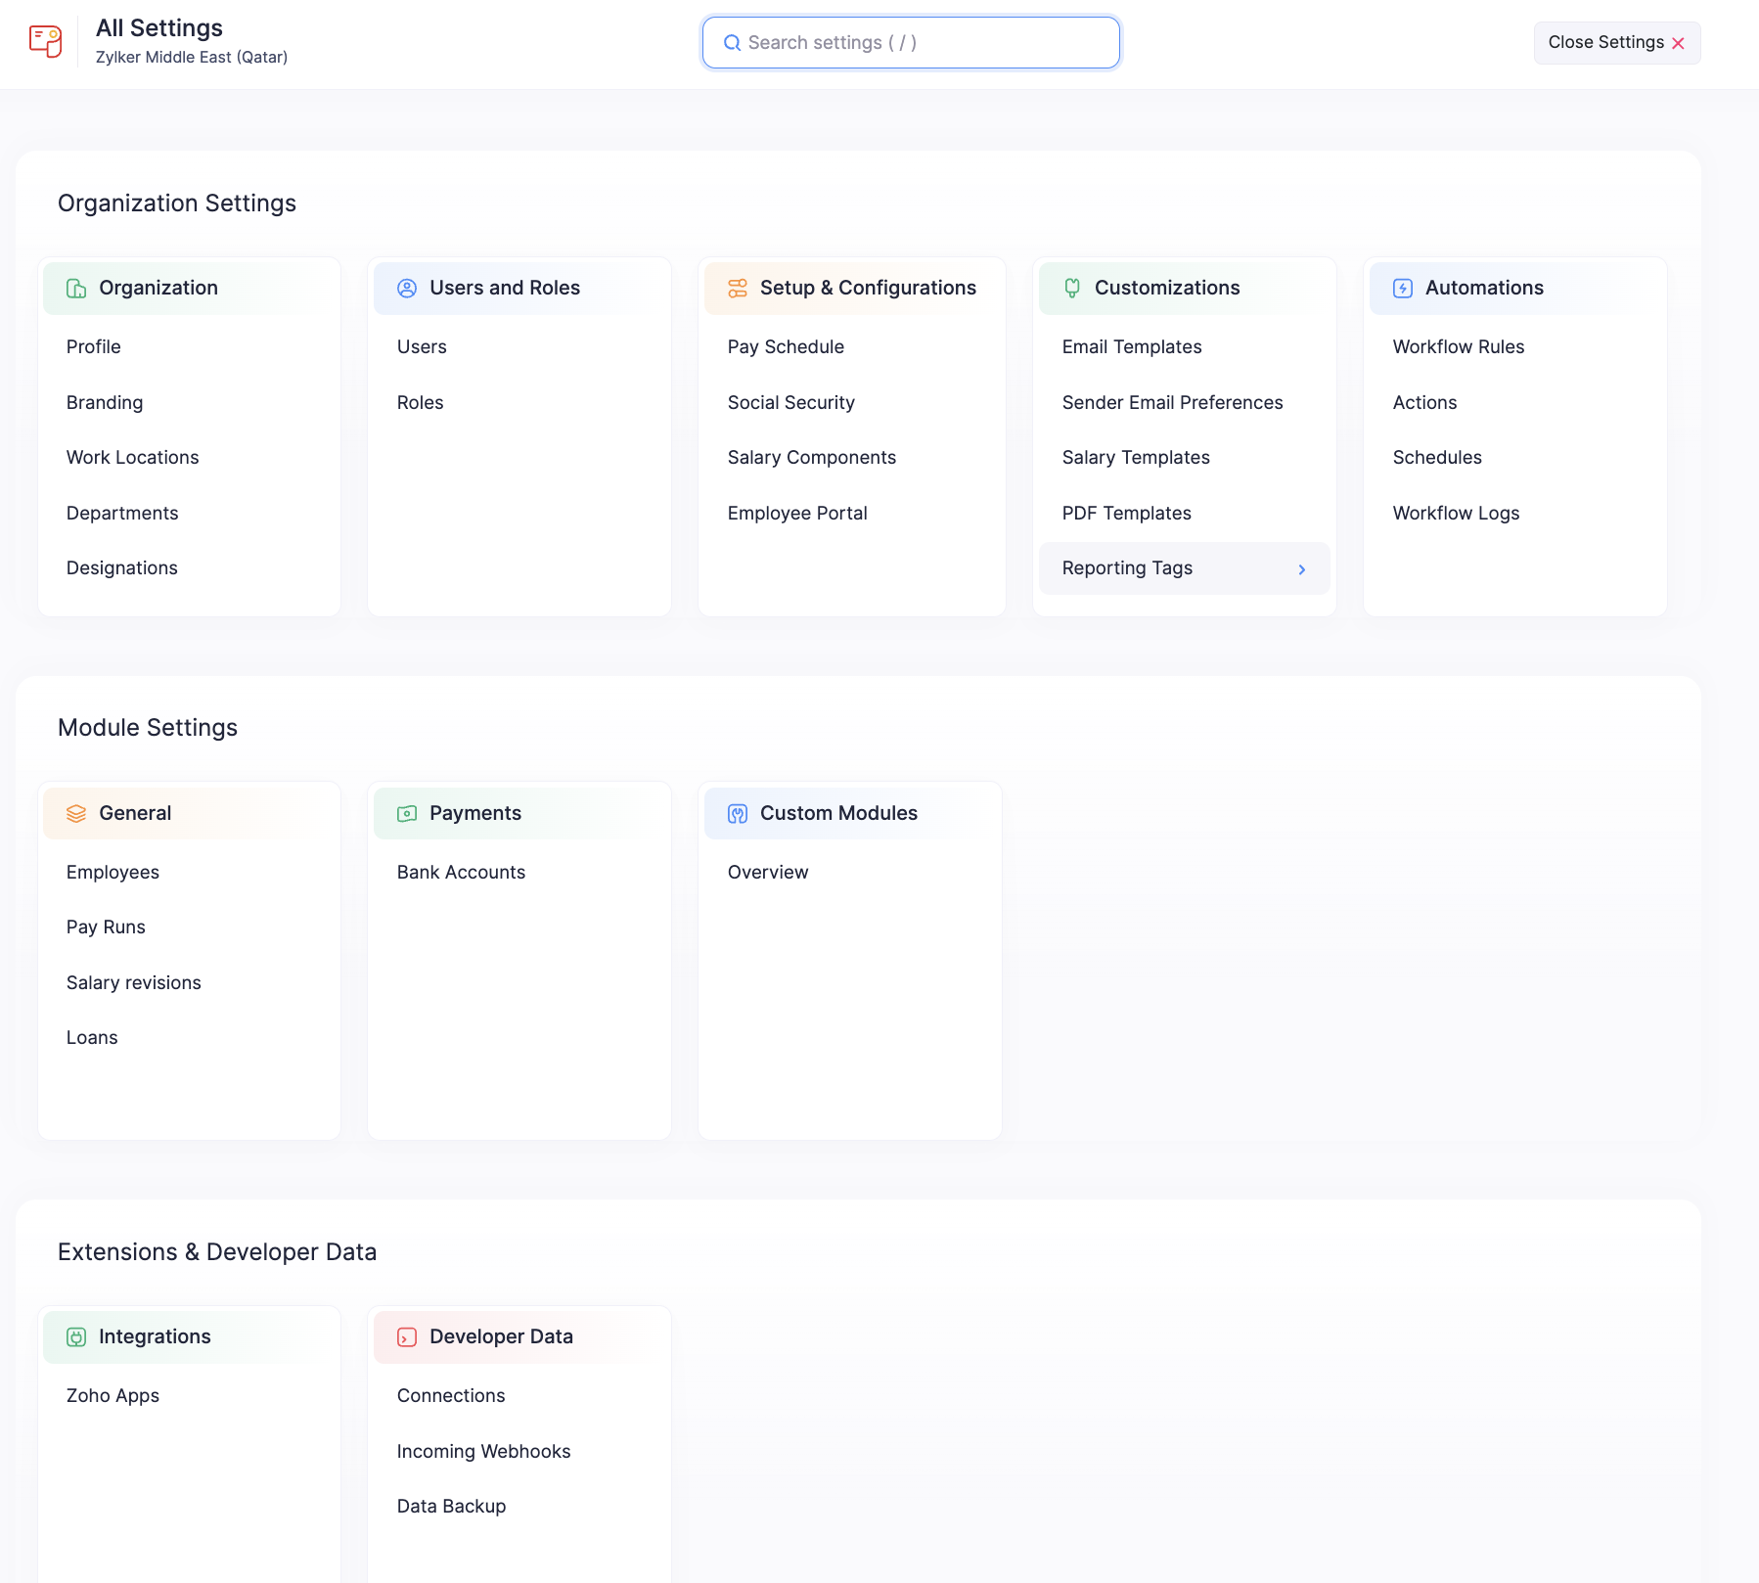Click the Organization building icon
Image resolution: width=1759 pixels, height=1583 pixels.
[x=76, y=289]
